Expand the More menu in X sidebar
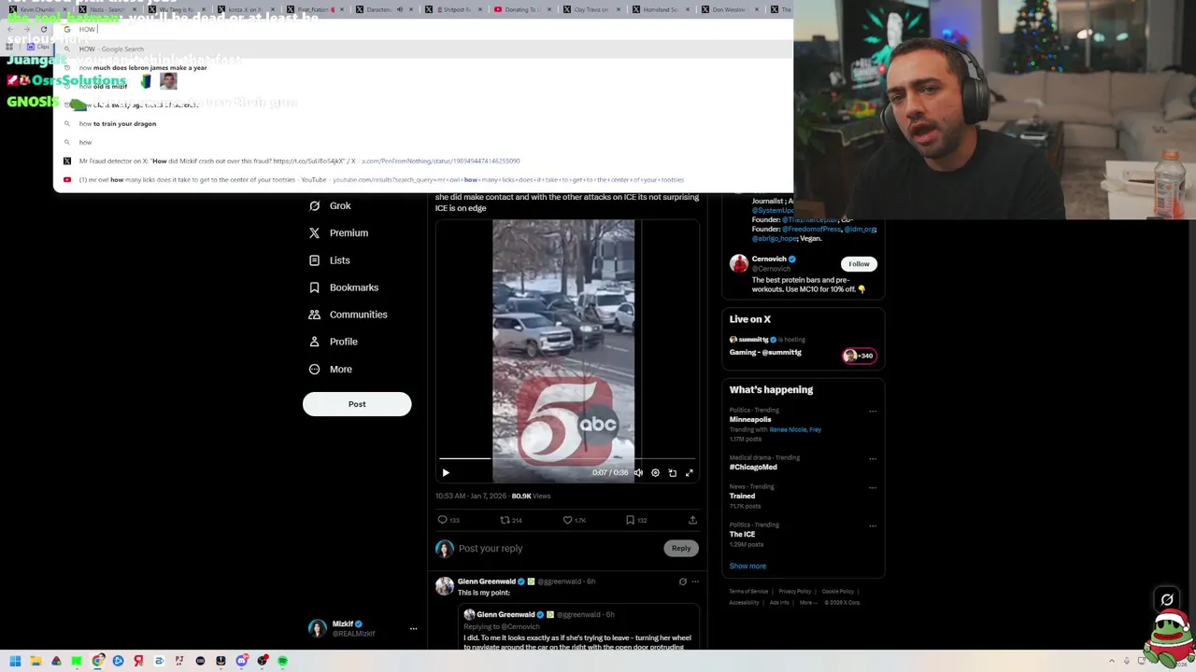The height and width of the screenshot is (672, 1196). pyautogui.click(x=330, y=369)
